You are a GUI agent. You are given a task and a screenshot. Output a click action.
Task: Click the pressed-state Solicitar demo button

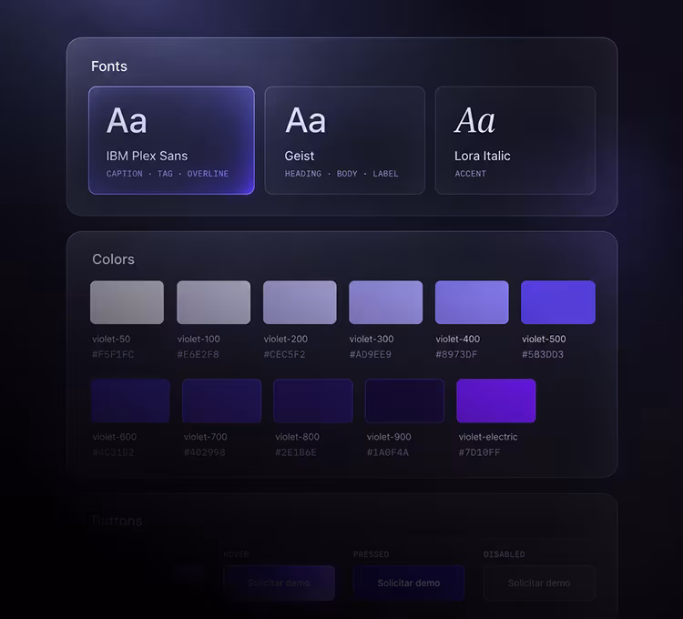click(x=409, y=583)
